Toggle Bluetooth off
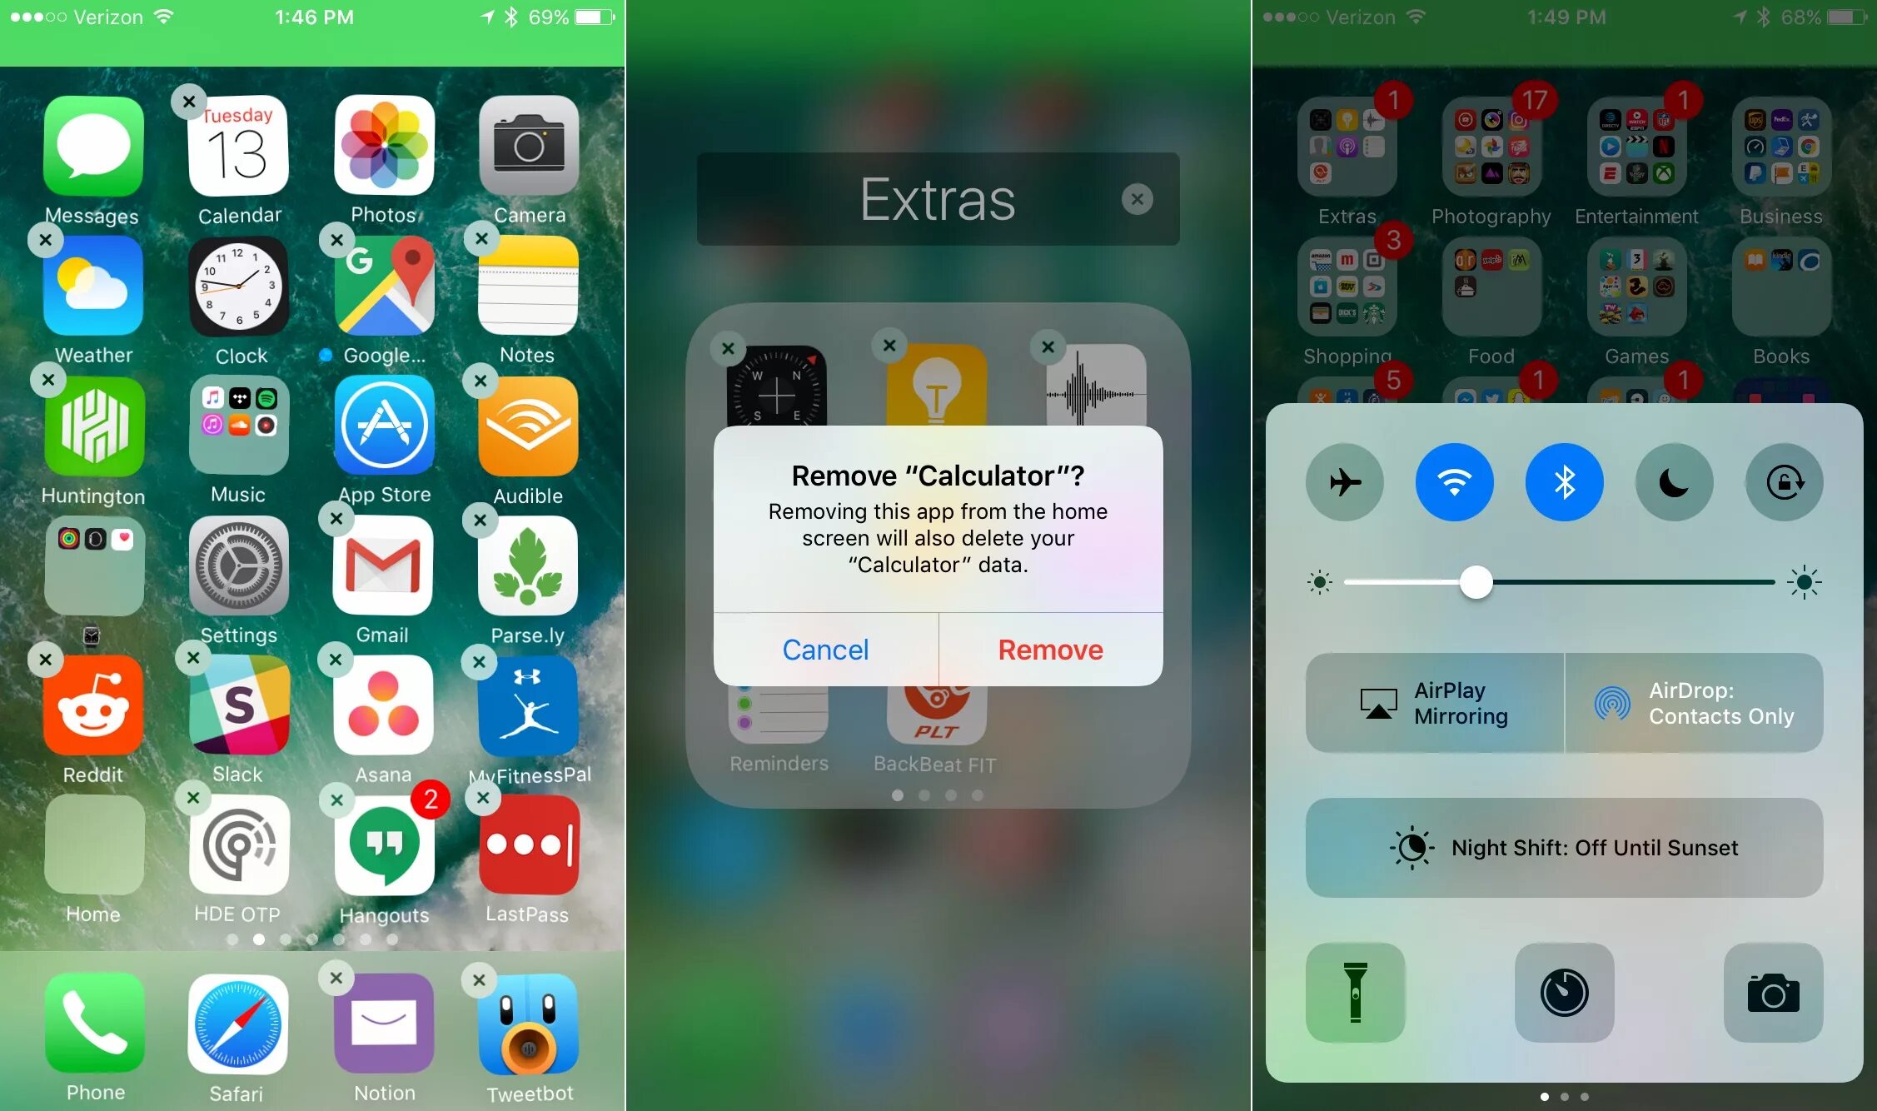The height and width of the screenshot is (1111, 1877). coord(1564,481)
